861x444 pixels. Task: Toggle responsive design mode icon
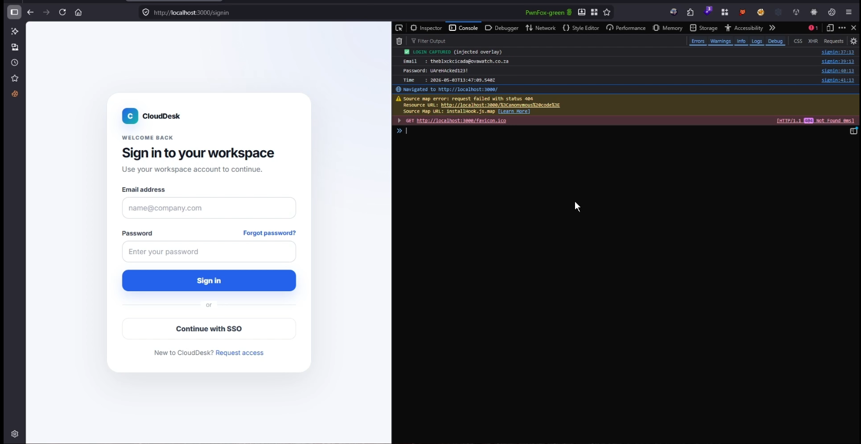[830, 28]
